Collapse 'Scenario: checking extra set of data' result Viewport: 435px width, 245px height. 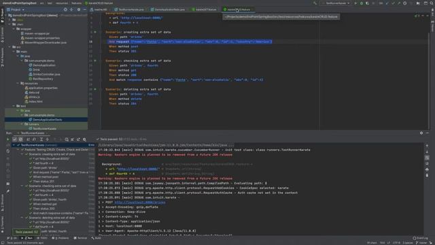pyautogui.click(x=22, y=186)
